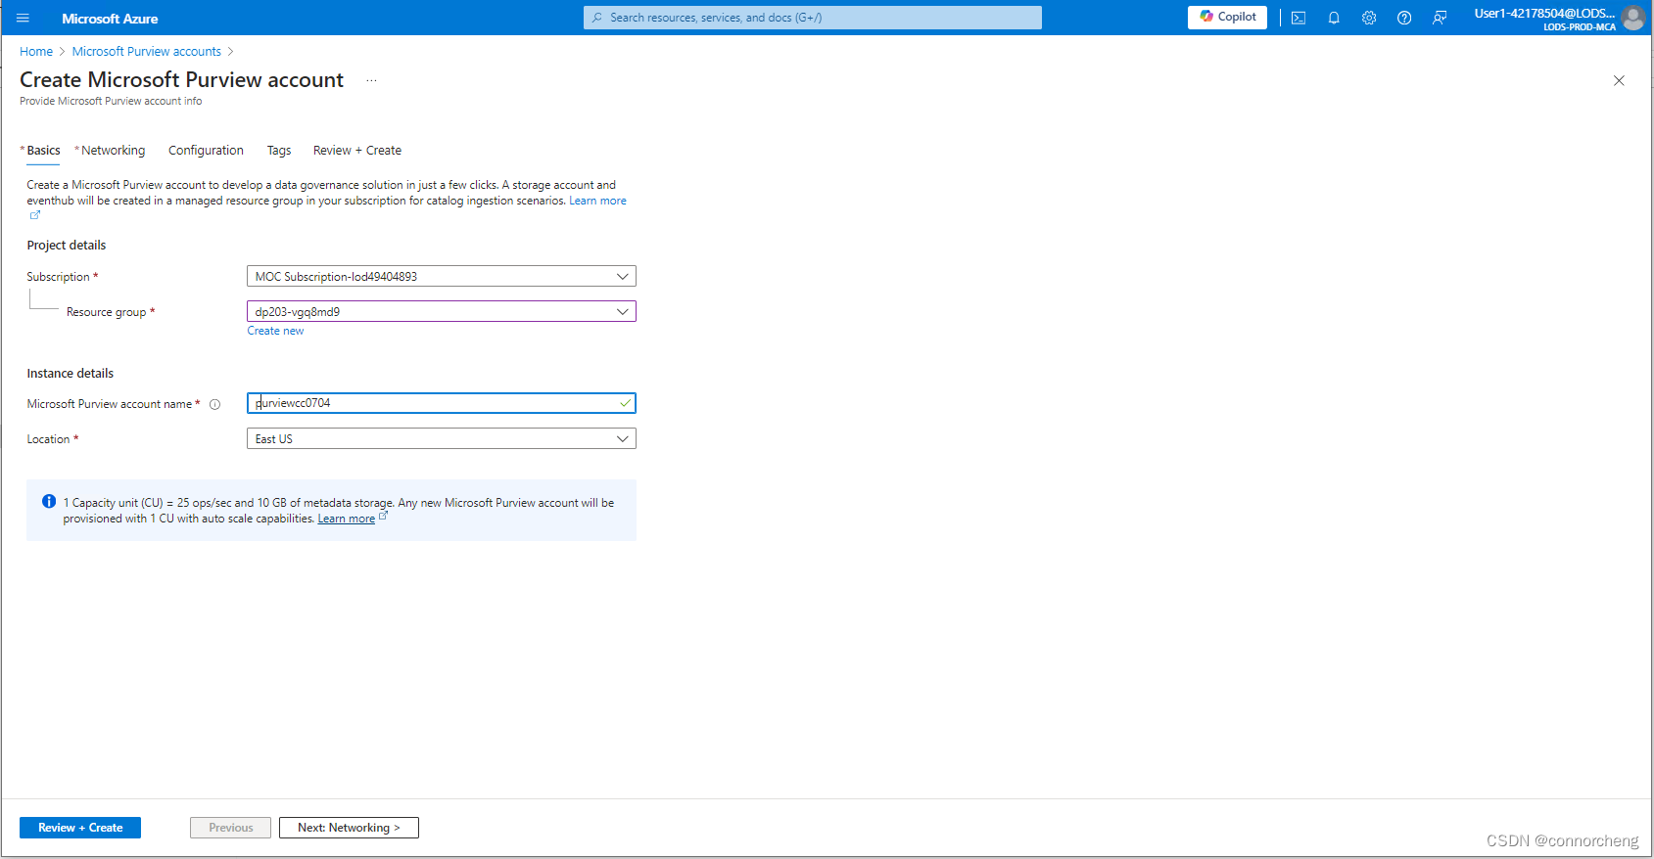Image resolution: width=1654 pixels, height=859 pixels.
Task: Click the Review + Create button
Action: point(80,828)
